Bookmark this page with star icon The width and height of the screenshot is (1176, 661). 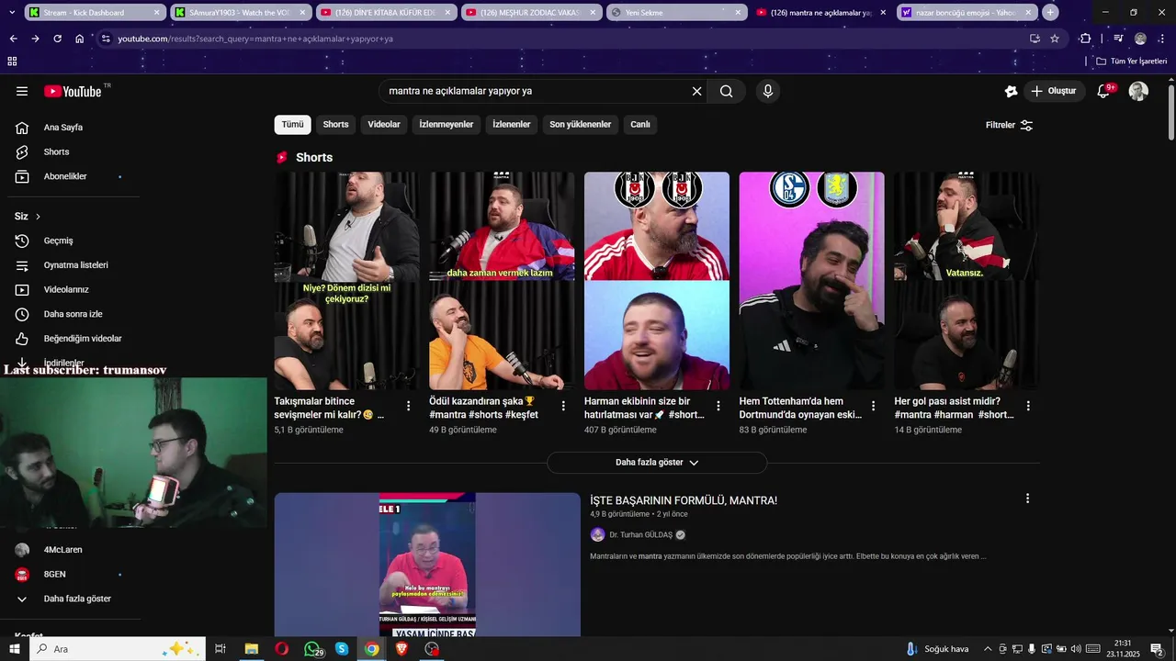(1055, 39)
